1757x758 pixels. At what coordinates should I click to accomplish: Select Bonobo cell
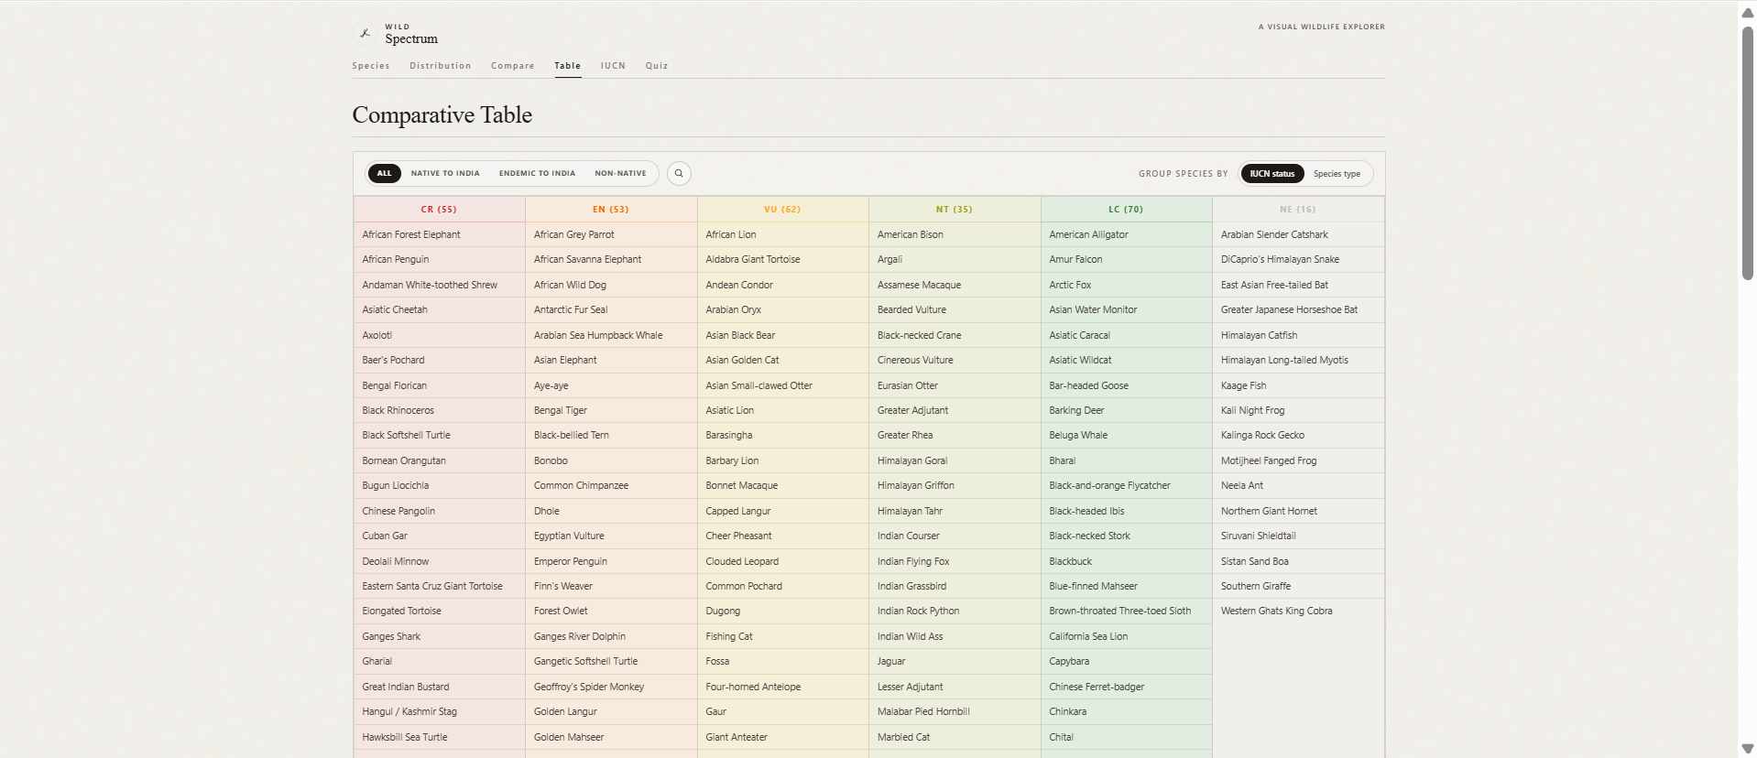click(x=611, y=460)
